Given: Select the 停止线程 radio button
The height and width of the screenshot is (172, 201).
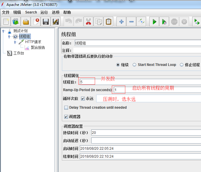Looking at the screenshot, I should tap(181, 65).
